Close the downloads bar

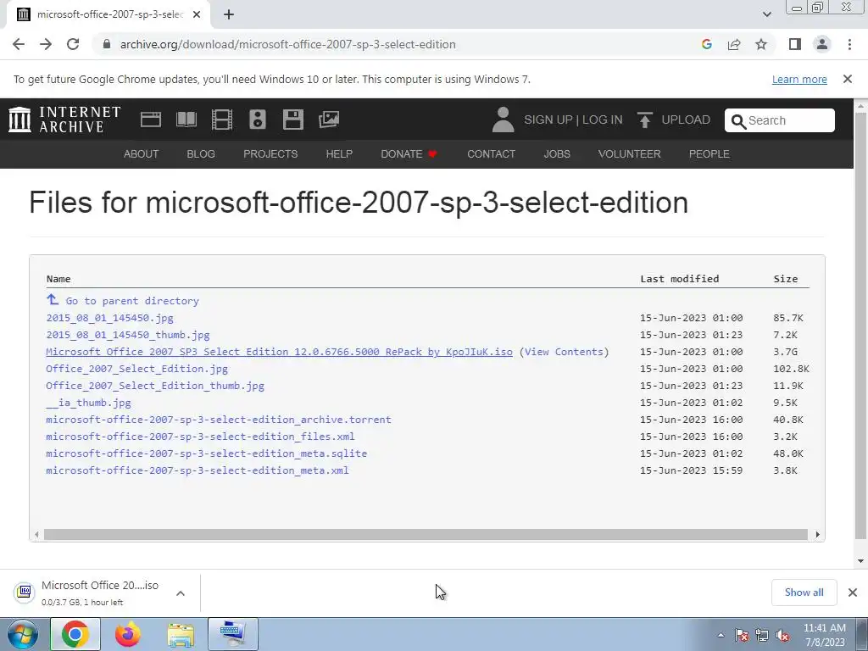[x=853, y=593]
